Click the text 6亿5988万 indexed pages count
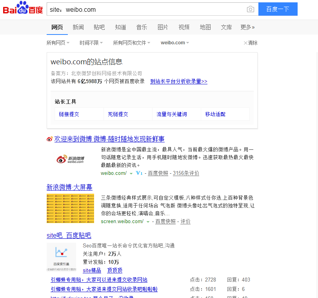The height and width of the screenshot is (298, 318). (90, 81)
